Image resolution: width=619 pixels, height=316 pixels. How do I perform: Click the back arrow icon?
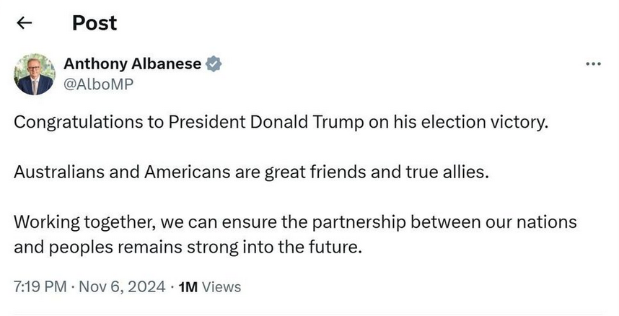pyautogui.click(x=25, y=23)
